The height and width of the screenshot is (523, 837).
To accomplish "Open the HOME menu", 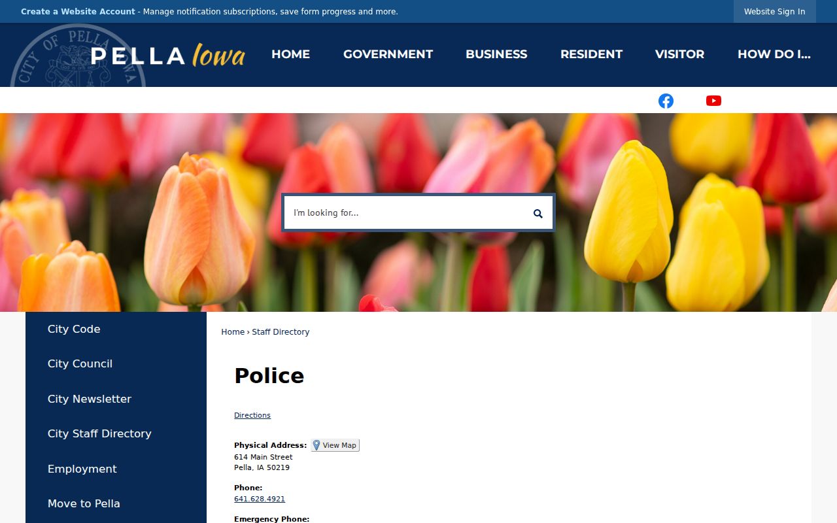I will [x=290, y=54].
